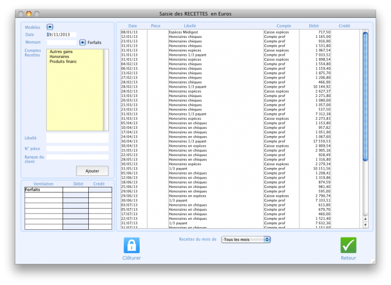Click the orange minimize window button

(29, 14)
